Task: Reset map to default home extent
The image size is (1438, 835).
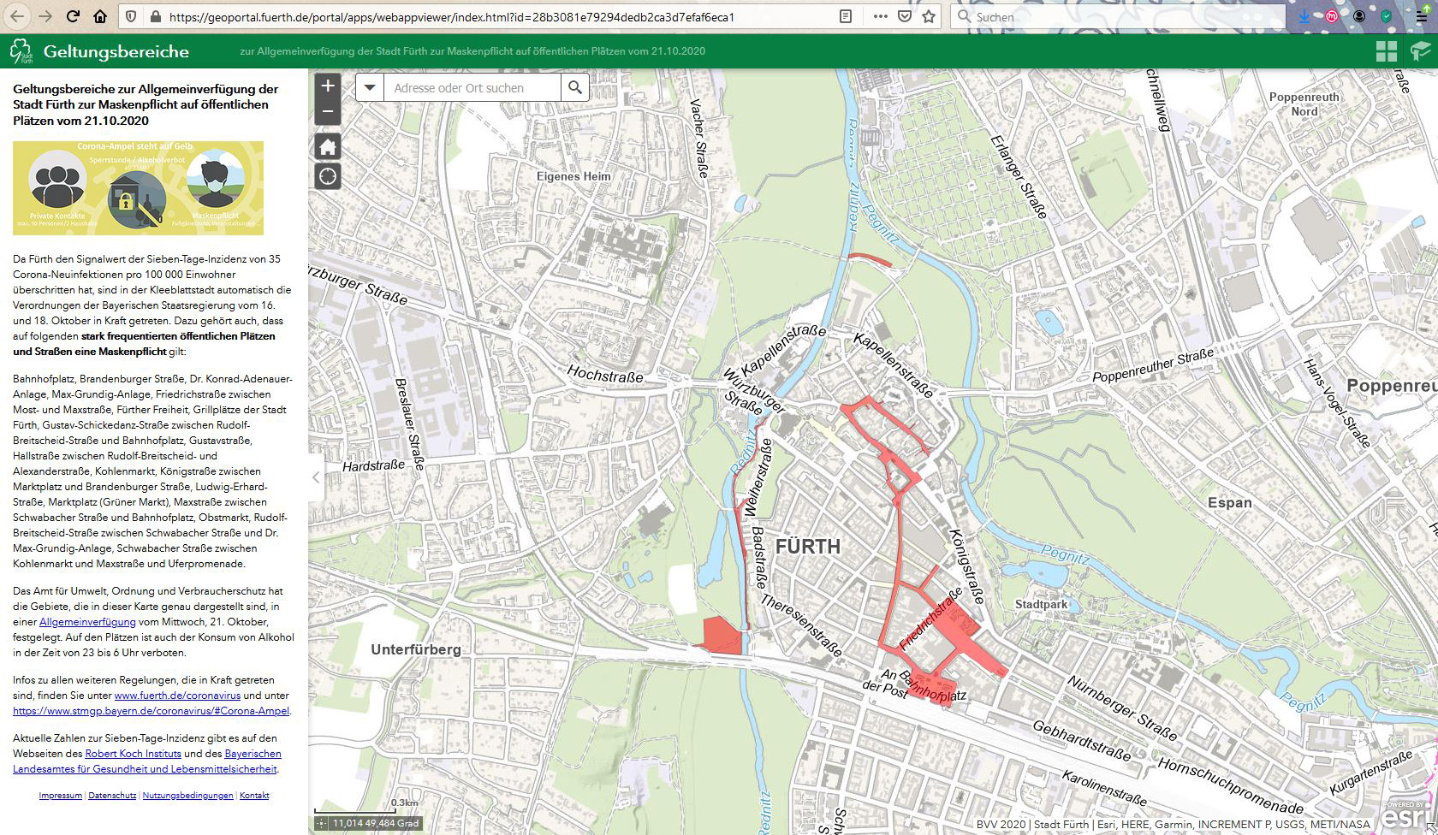Action: pos(328,147)
